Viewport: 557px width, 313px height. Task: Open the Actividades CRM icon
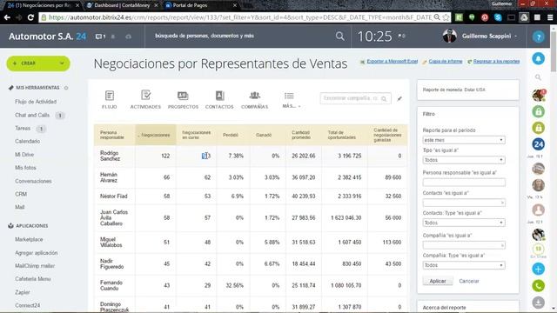coord(145,99)
